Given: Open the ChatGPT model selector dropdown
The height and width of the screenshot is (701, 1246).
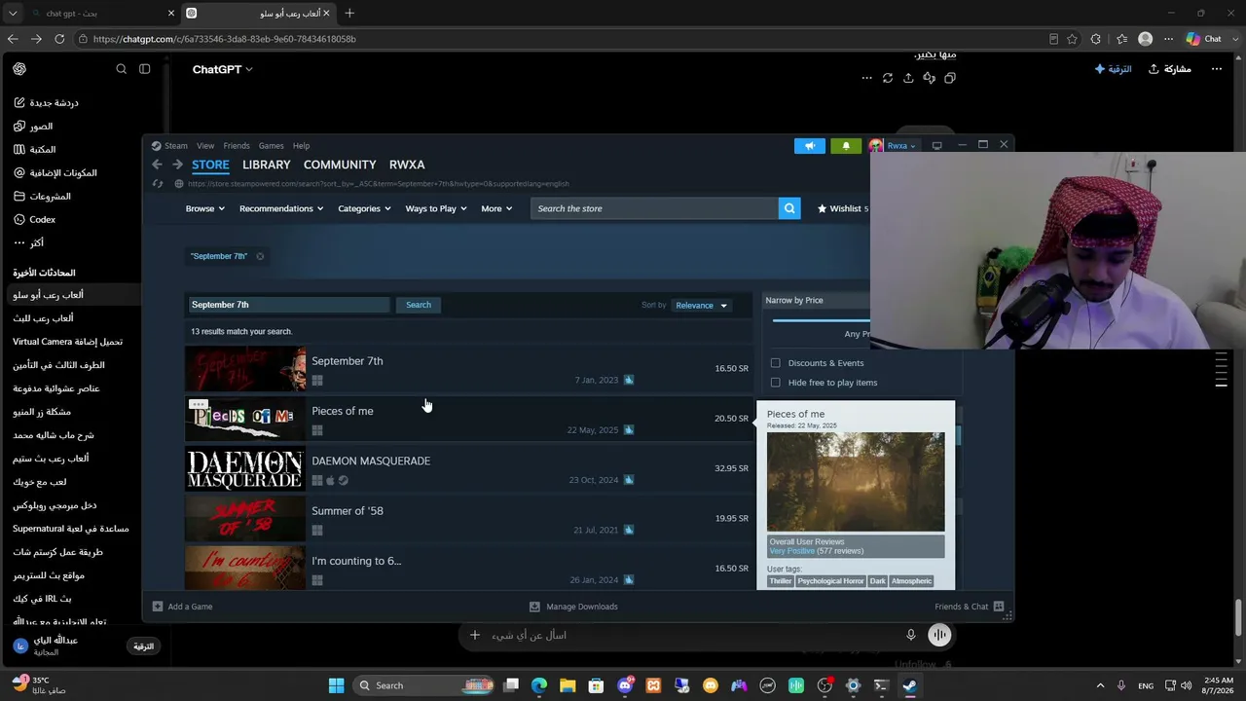Looking at the screenshot, I should coord(223,69).
